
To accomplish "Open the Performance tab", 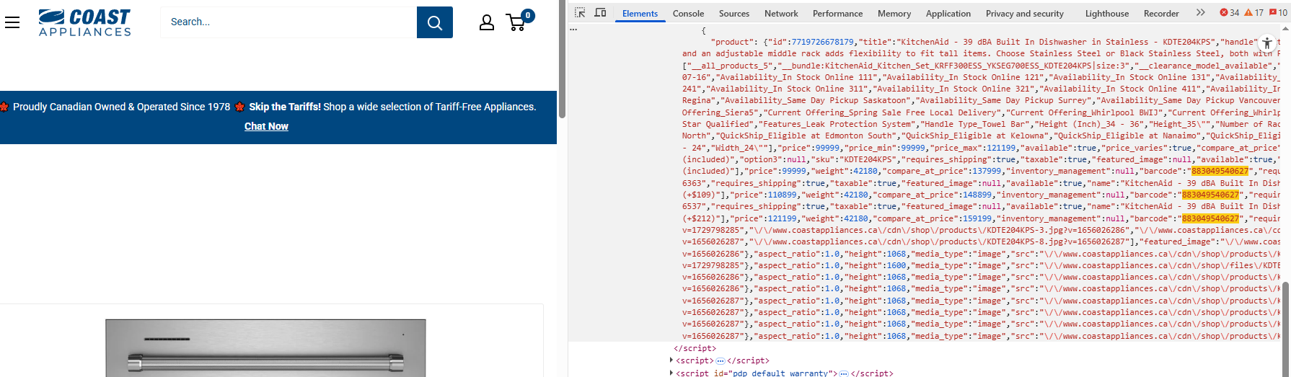I will (837, 13).
